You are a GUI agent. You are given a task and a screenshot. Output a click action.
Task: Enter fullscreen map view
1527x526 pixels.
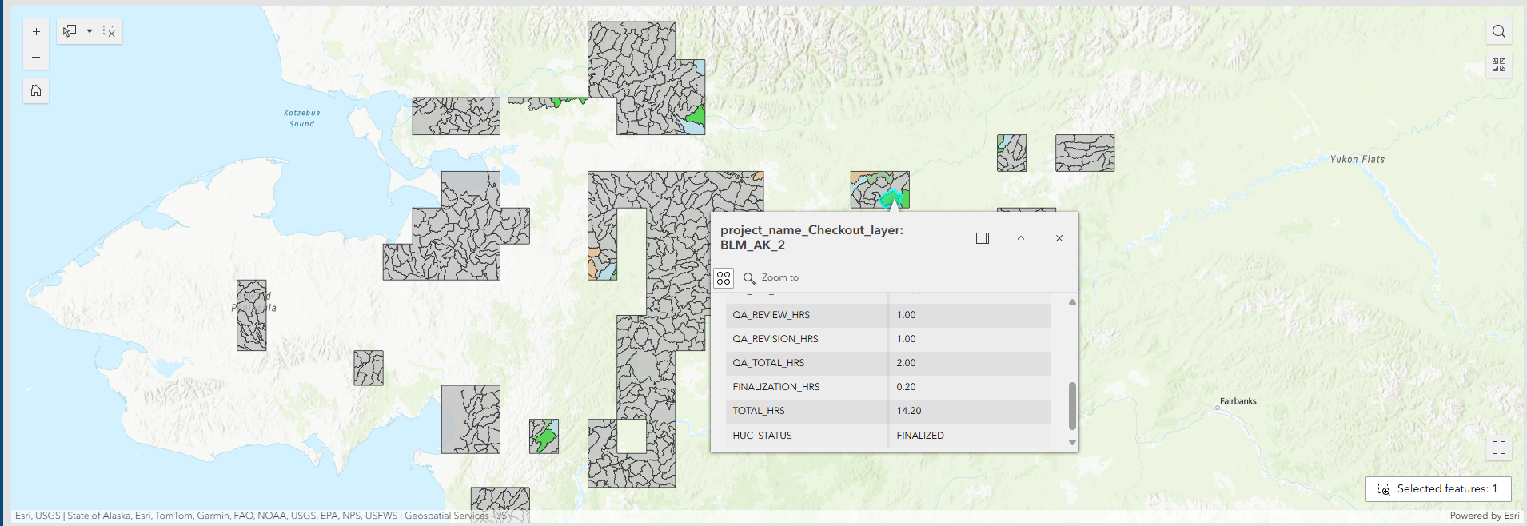pyautogui.click(x=1499, y=448)
